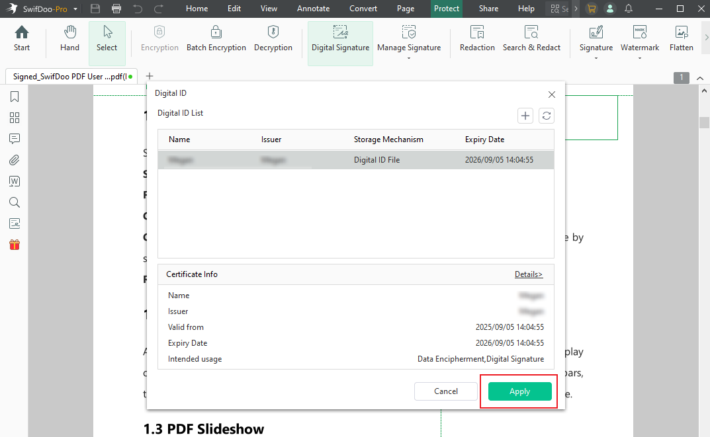Image resolution: width=710 pixels, height=437 pixels.
Task: Expand the Watermark dropdown arrow
Action: (640, 58)
